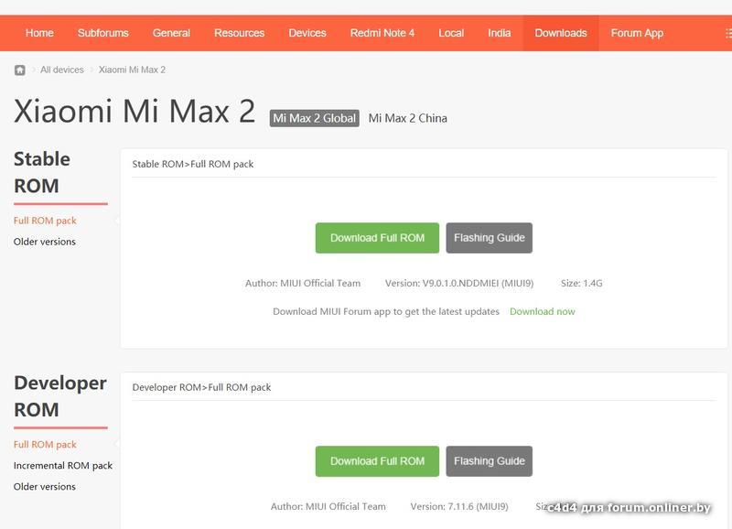732x529 pixels.
Task: Click the Size: 1.4G text
Action: coord(582,283)
